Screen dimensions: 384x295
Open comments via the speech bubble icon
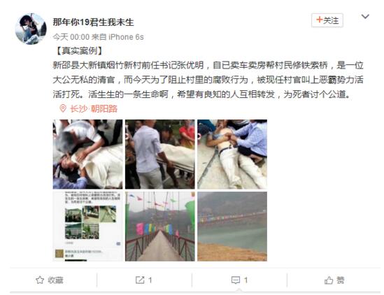coord(236,280)
